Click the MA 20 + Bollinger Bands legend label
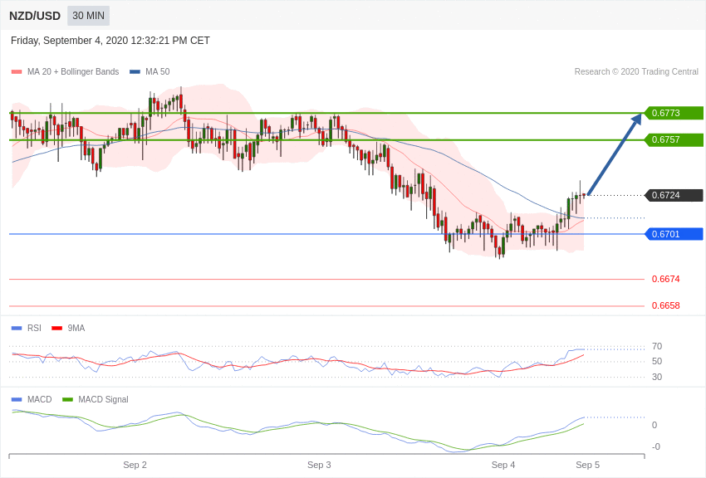Screen dimensions: 706x478 73,71
